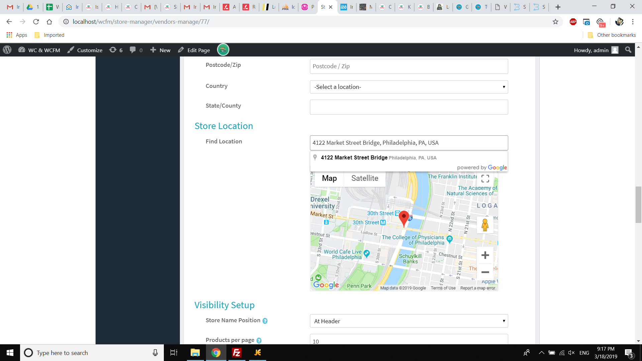Image resolution: width=642 pixels, height=361 pixels.
Task: Zoom in on the map
Action: (x=485, y=255)
